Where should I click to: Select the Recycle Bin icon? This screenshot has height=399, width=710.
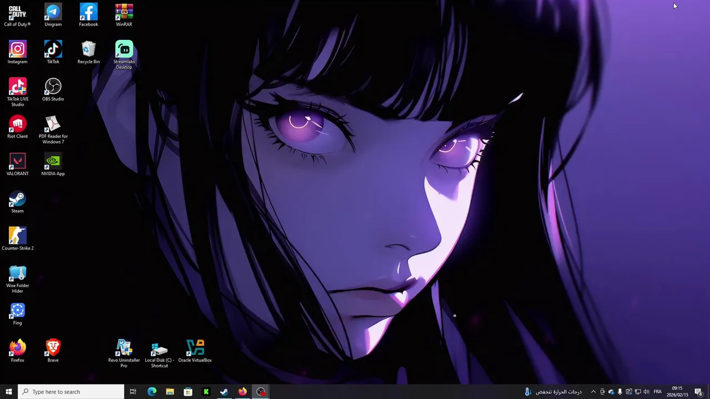[x=89, y=53]
